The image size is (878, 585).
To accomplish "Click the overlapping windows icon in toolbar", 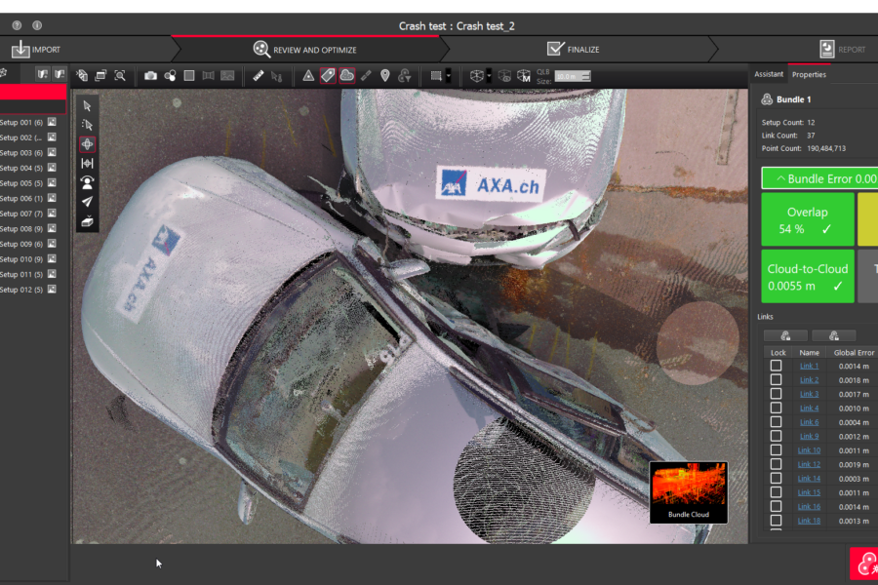I will coord(100,76).
